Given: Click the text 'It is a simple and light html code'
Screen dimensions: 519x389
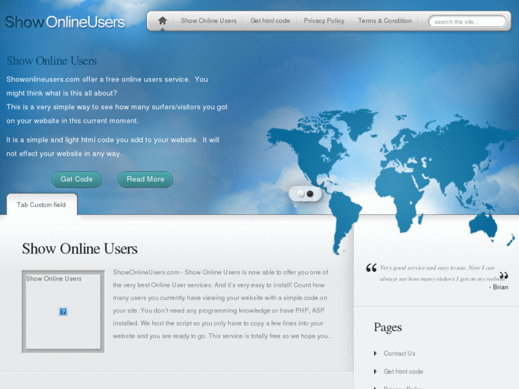Looking at the screenshot, I should click(x=61, y=140).
